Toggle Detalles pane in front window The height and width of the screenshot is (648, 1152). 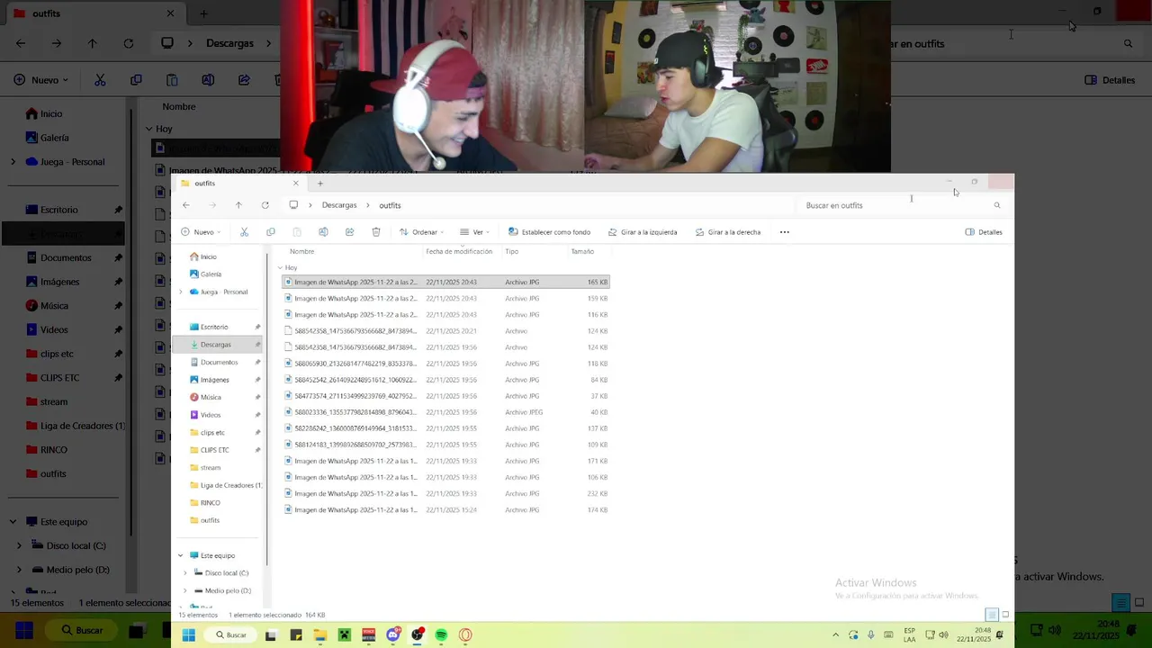[x=984, y=232]
